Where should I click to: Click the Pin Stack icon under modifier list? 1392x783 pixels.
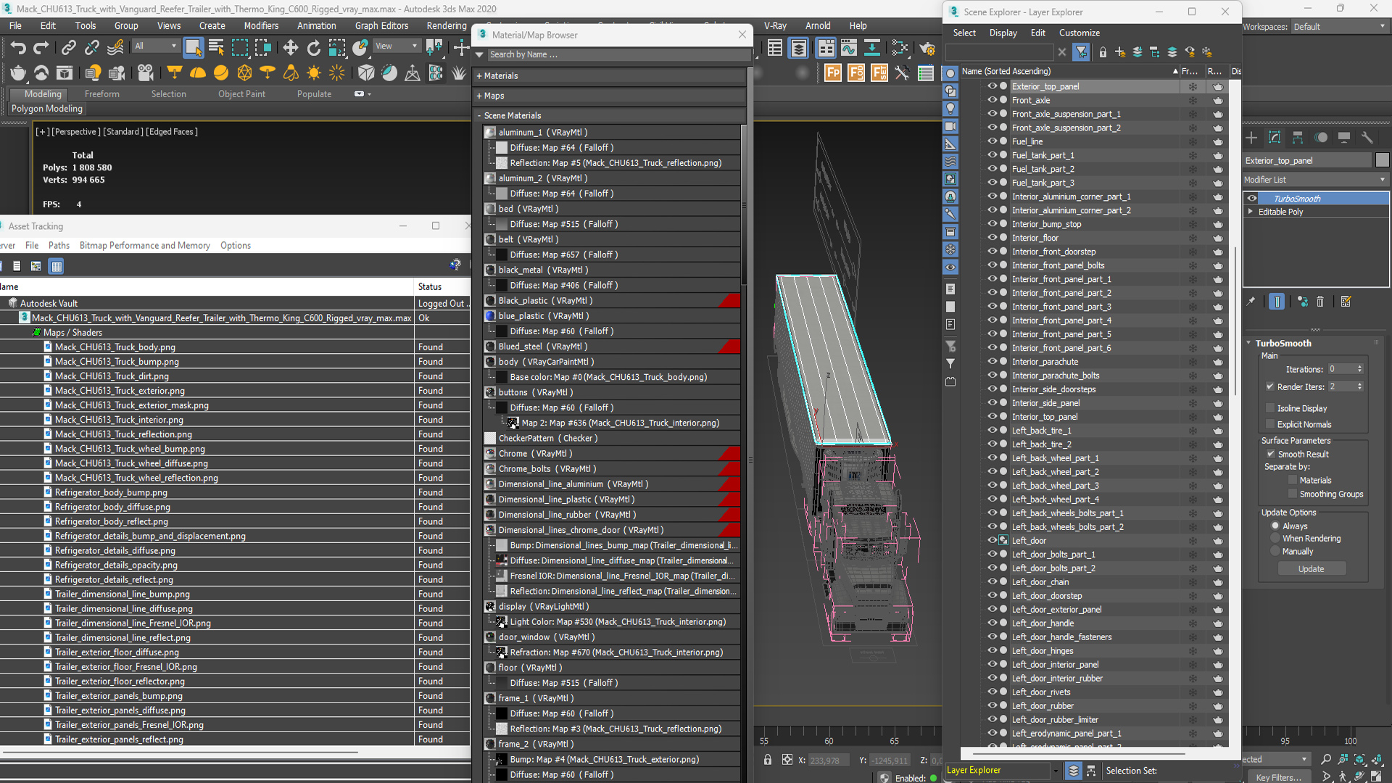1251,302
